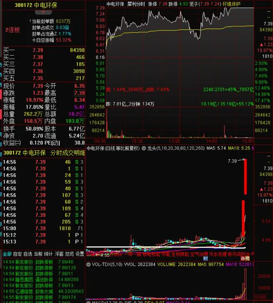Toggle the 浮窗 floating window option

[x=59, y=253]
